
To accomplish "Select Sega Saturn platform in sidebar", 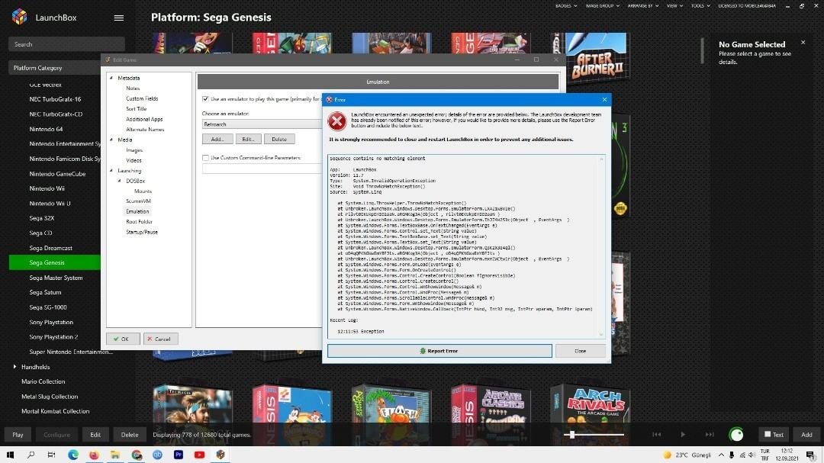I will point(45,292).
